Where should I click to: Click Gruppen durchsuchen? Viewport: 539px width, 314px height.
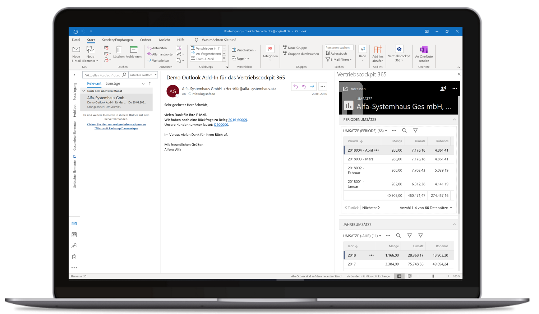tap(301, 54)
